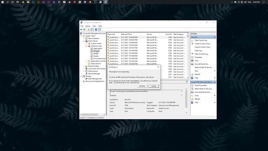The width and height of the screenshot is (268, 151).
Task: Collapse the Event 4798 actions section
Action: tap(215, 82)
